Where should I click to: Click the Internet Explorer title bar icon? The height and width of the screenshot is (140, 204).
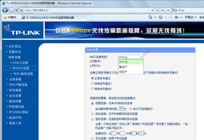pyautogui.click(x=3, y=3)
